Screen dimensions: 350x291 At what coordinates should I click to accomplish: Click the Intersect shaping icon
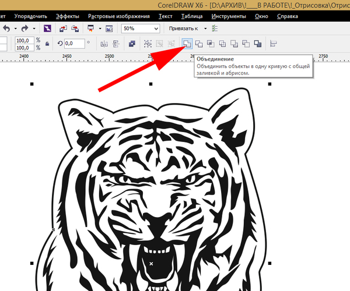click(x=211, y=43)
